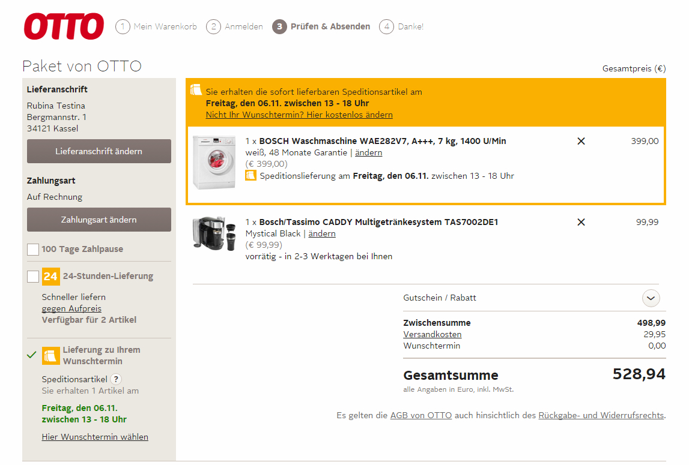This screenshot has height=465, width=689.
Task: Select step 4 Danke!
Action: (x=402, y=27)
